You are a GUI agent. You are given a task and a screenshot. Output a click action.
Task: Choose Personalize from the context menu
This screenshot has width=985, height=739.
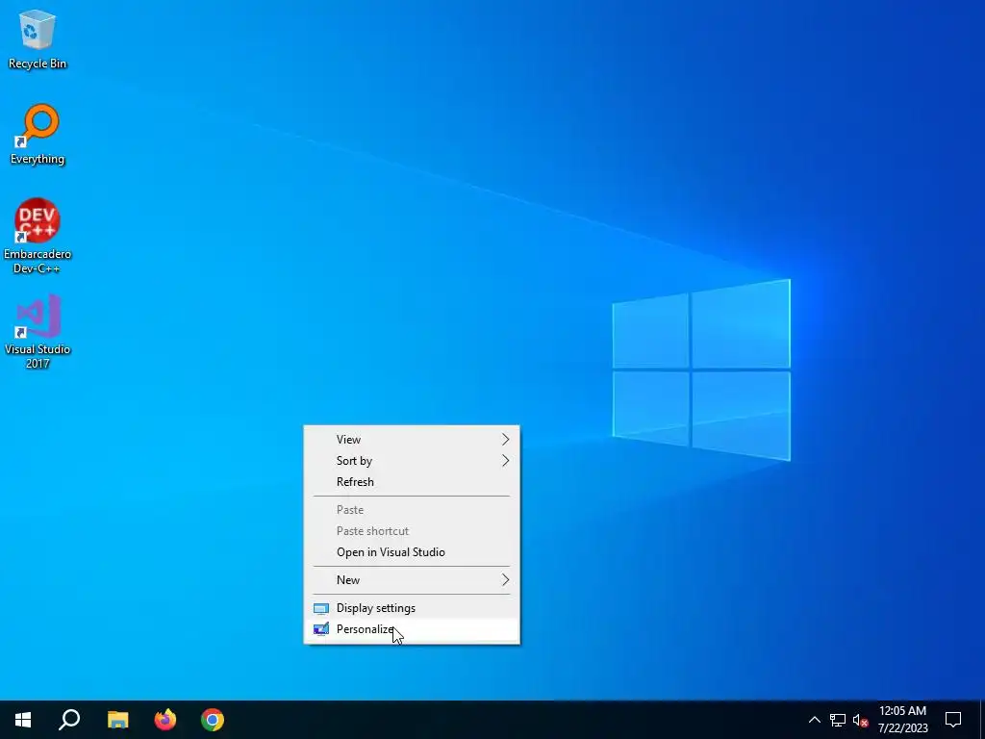[x=412, y=629]
